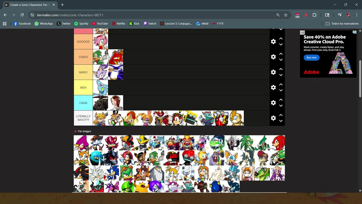Open settings gear for CAQA tier
Viewport: 362px width, 204px height.
pos(273,103)
